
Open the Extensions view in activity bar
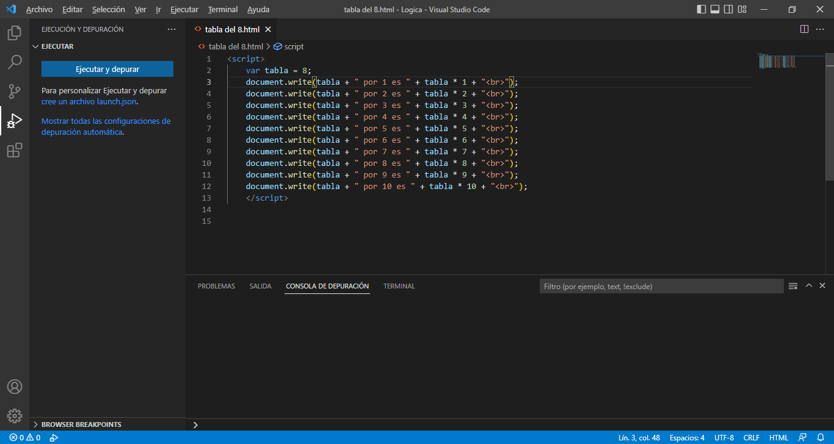click(x=15, y=150)
